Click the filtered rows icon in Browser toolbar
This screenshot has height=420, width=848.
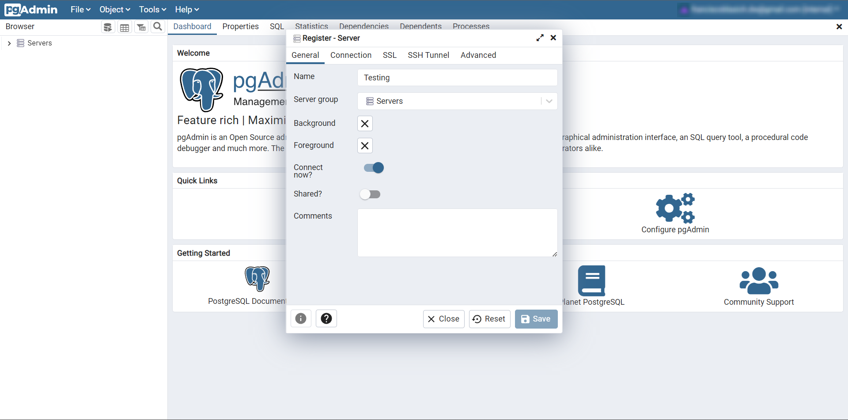pyautogui.click(x=141, y=27)
